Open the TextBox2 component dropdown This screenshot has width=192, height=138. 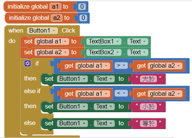[104, 52]
